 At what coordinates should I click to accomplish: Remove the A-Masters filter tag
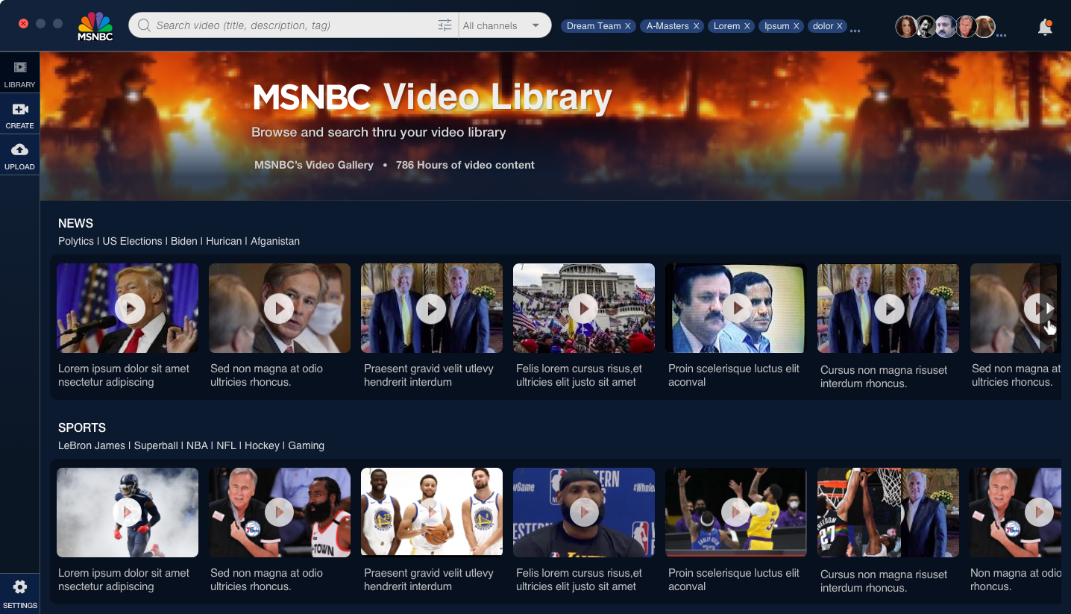(x=697, y=26)
